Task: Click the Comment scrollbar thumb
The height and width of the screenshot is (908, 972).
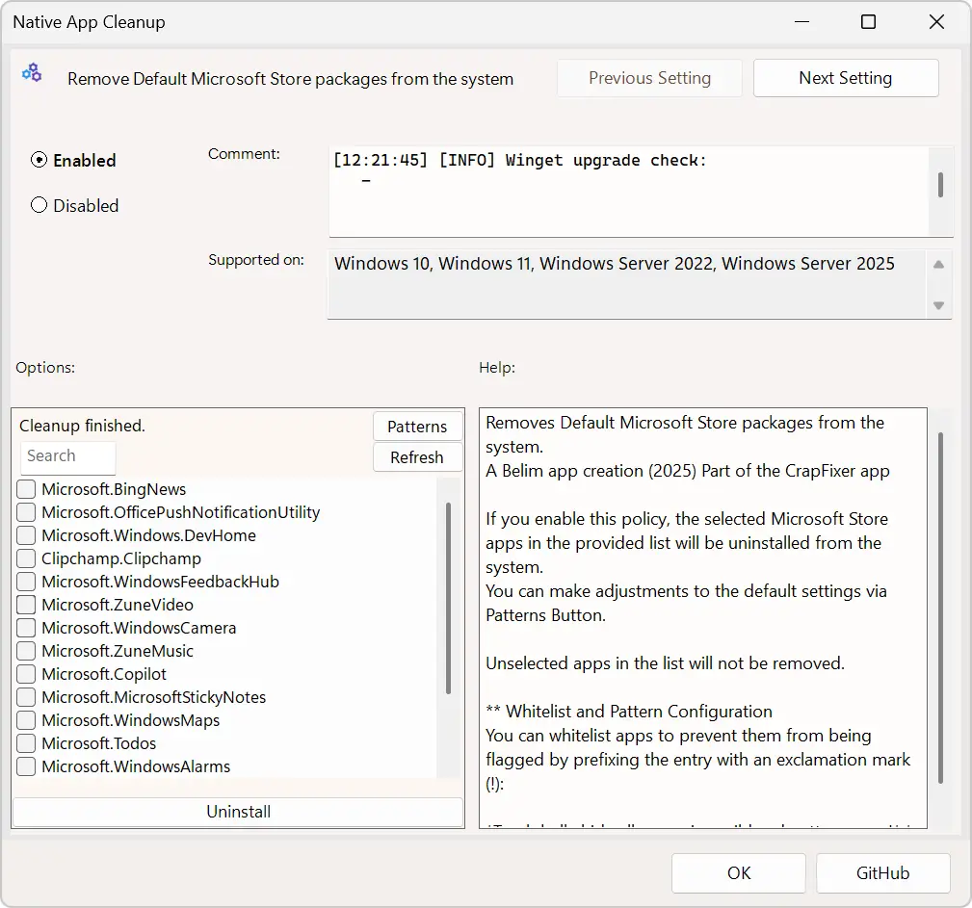Action: tap(940, 185)
